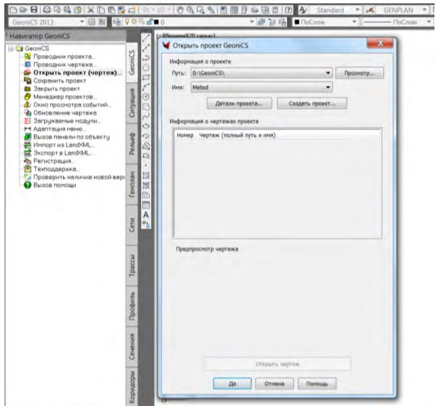Select the Spline draw tool
Viewport: 440px width, 406px height.
point(146,116)
